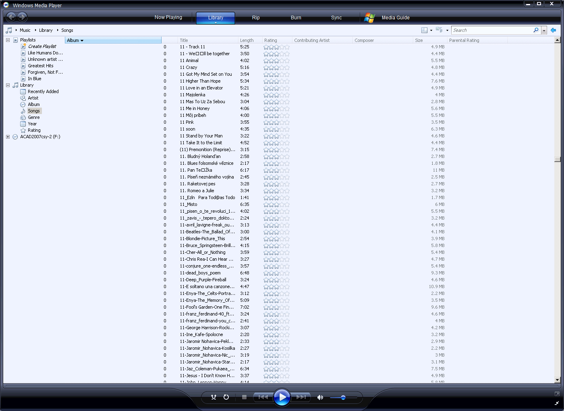Screen dimensions: 564x411
Task: Click the View options icon
Action: [440, 30]
